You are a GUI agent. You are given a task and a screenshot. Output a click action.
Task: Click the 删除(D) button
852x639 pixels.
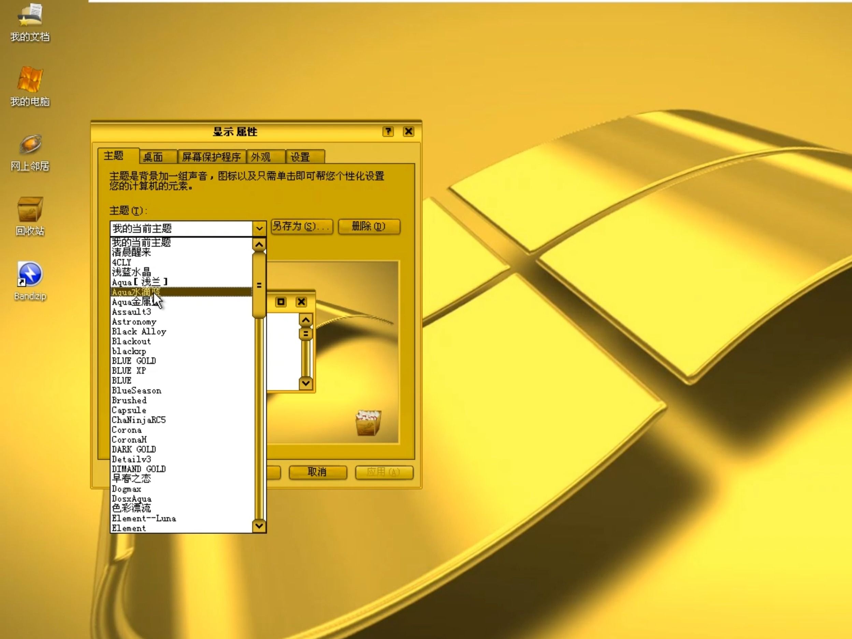point(369,226)
